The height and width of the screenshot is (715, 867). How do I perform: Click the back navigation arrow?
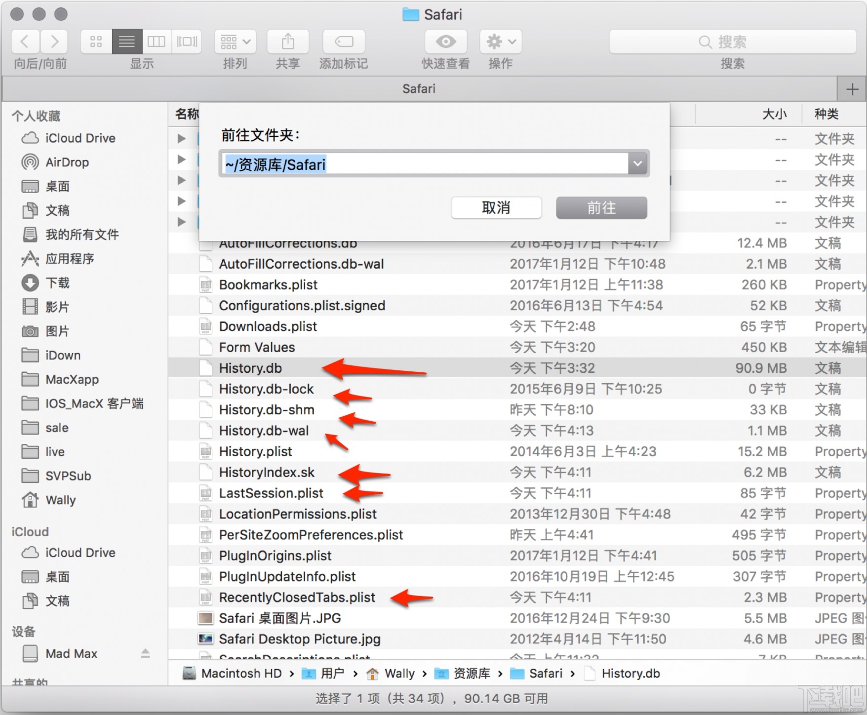pyautogui.click(x=25, y=41)
